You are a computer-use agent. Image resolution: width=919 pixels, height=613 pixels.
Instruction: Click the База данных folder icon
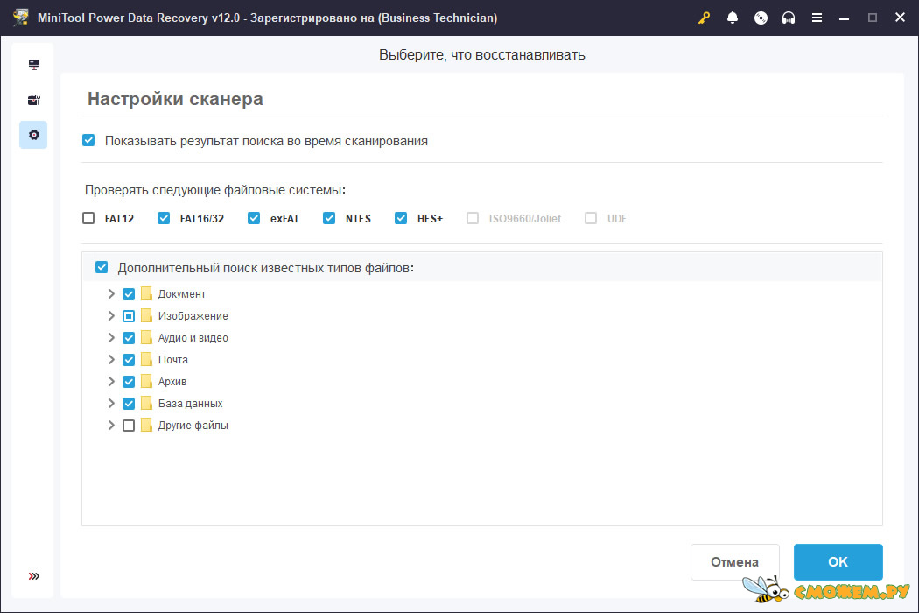(146, 404)
